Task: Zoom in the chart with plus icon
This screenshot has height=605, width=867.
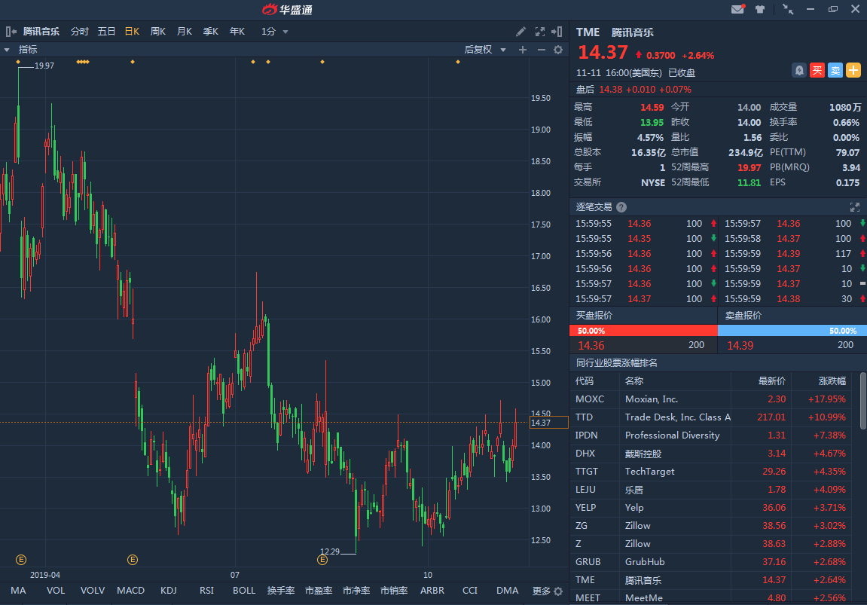Action: 523,50
